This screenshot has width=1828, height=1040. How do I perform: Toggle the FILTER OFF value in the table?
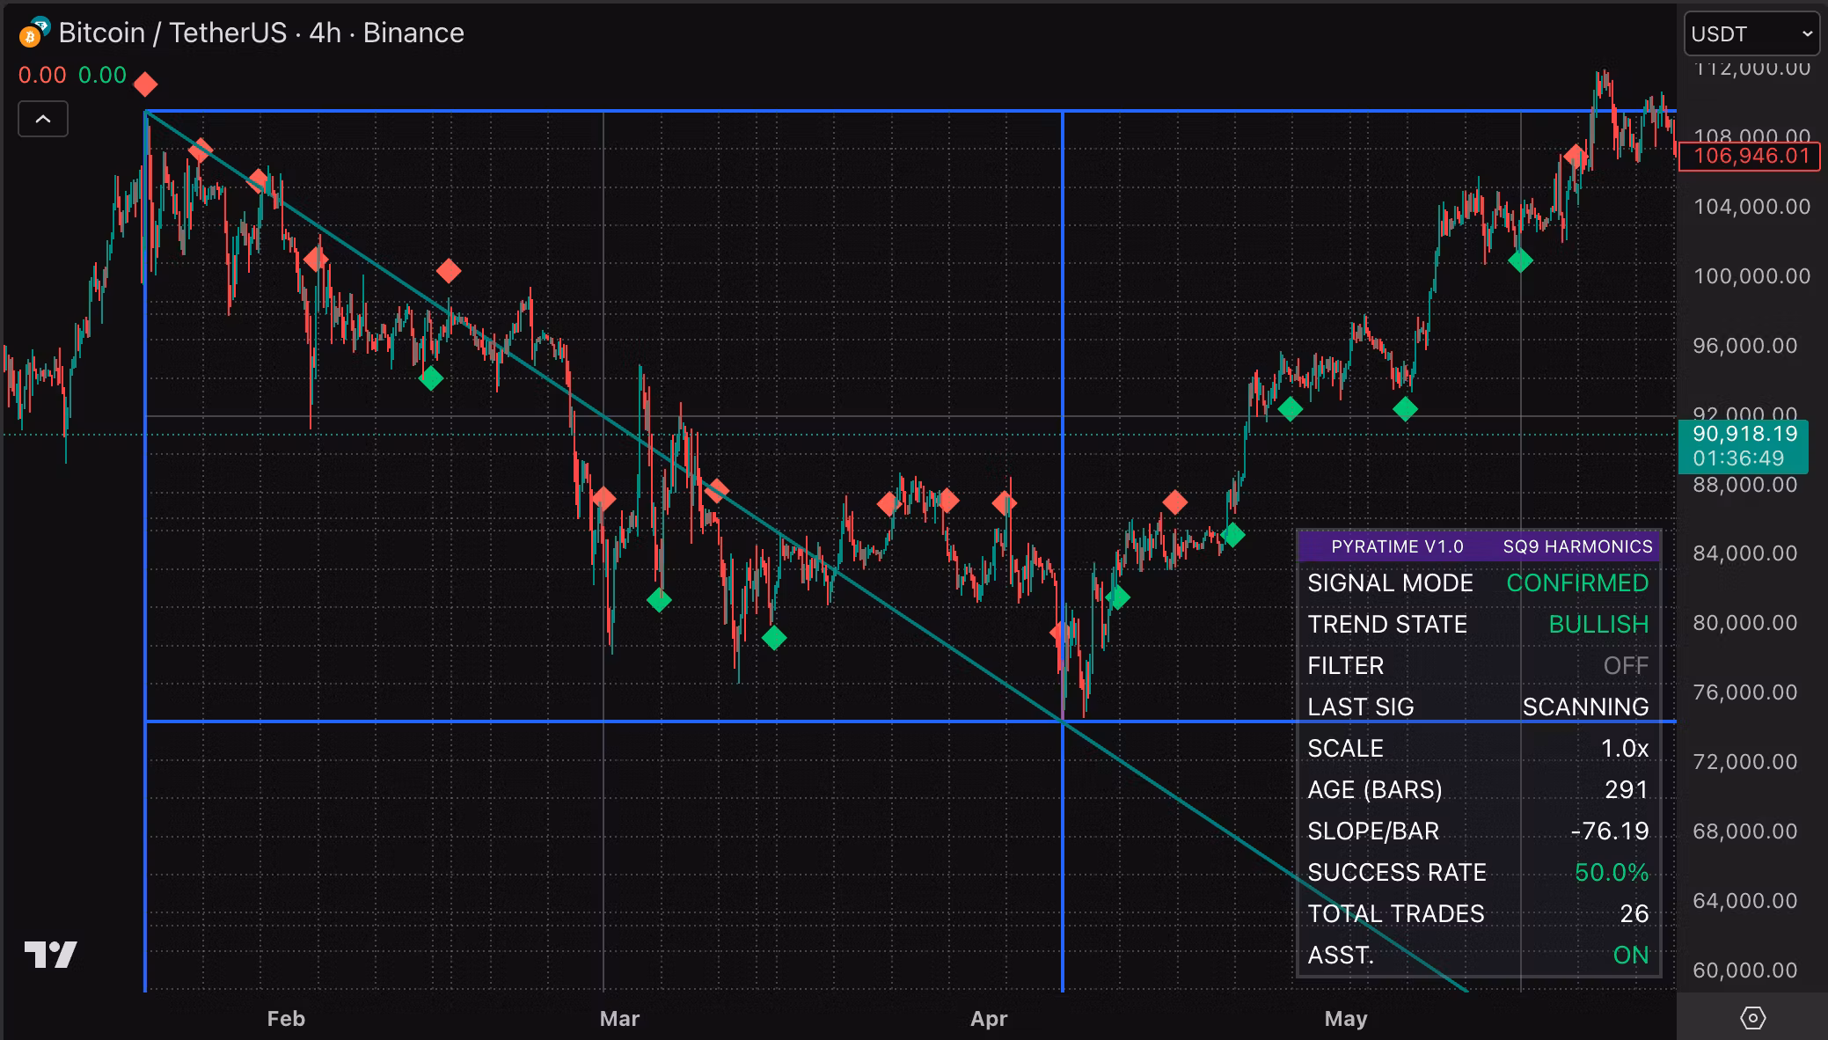point(1625,666)
